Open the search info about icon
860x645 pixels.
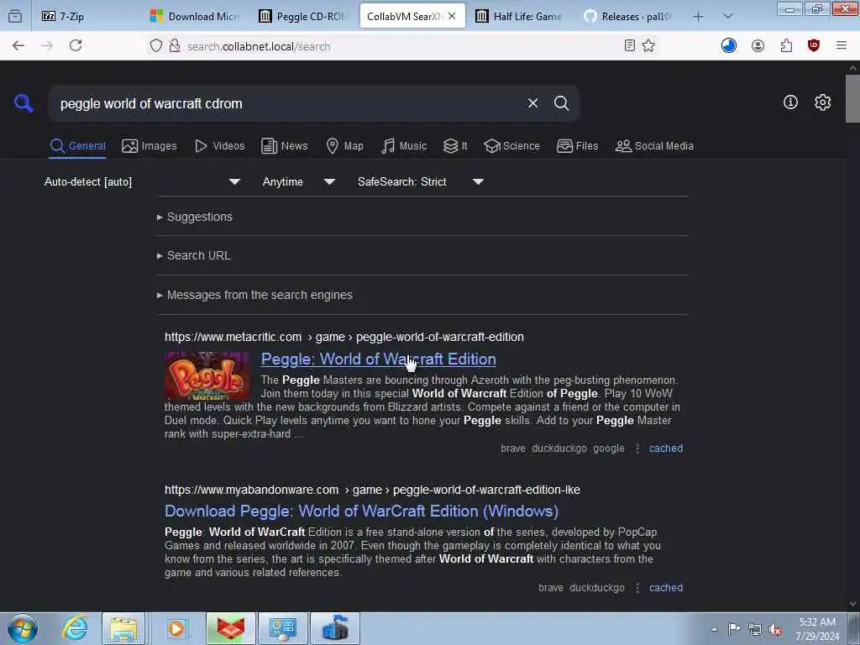point(790,102)
